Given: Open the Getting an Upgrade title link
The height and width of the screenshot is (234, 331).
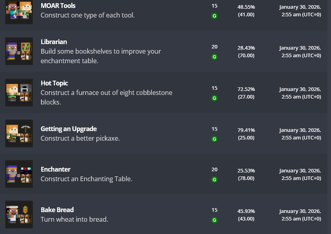Looking at the screenshot, I should pos(69,129).
